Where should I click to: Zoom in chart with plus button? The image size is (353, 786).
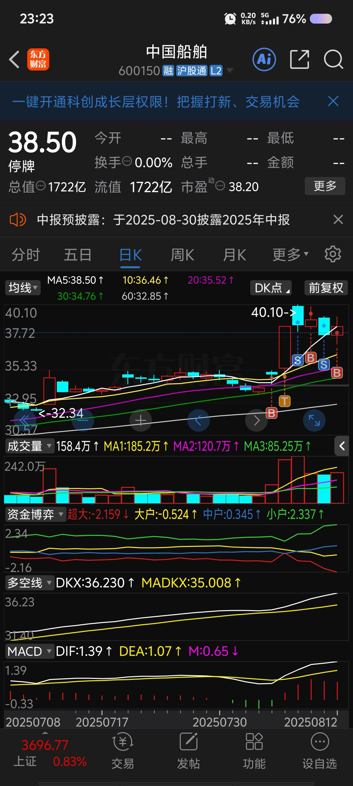tap(141, 420)
